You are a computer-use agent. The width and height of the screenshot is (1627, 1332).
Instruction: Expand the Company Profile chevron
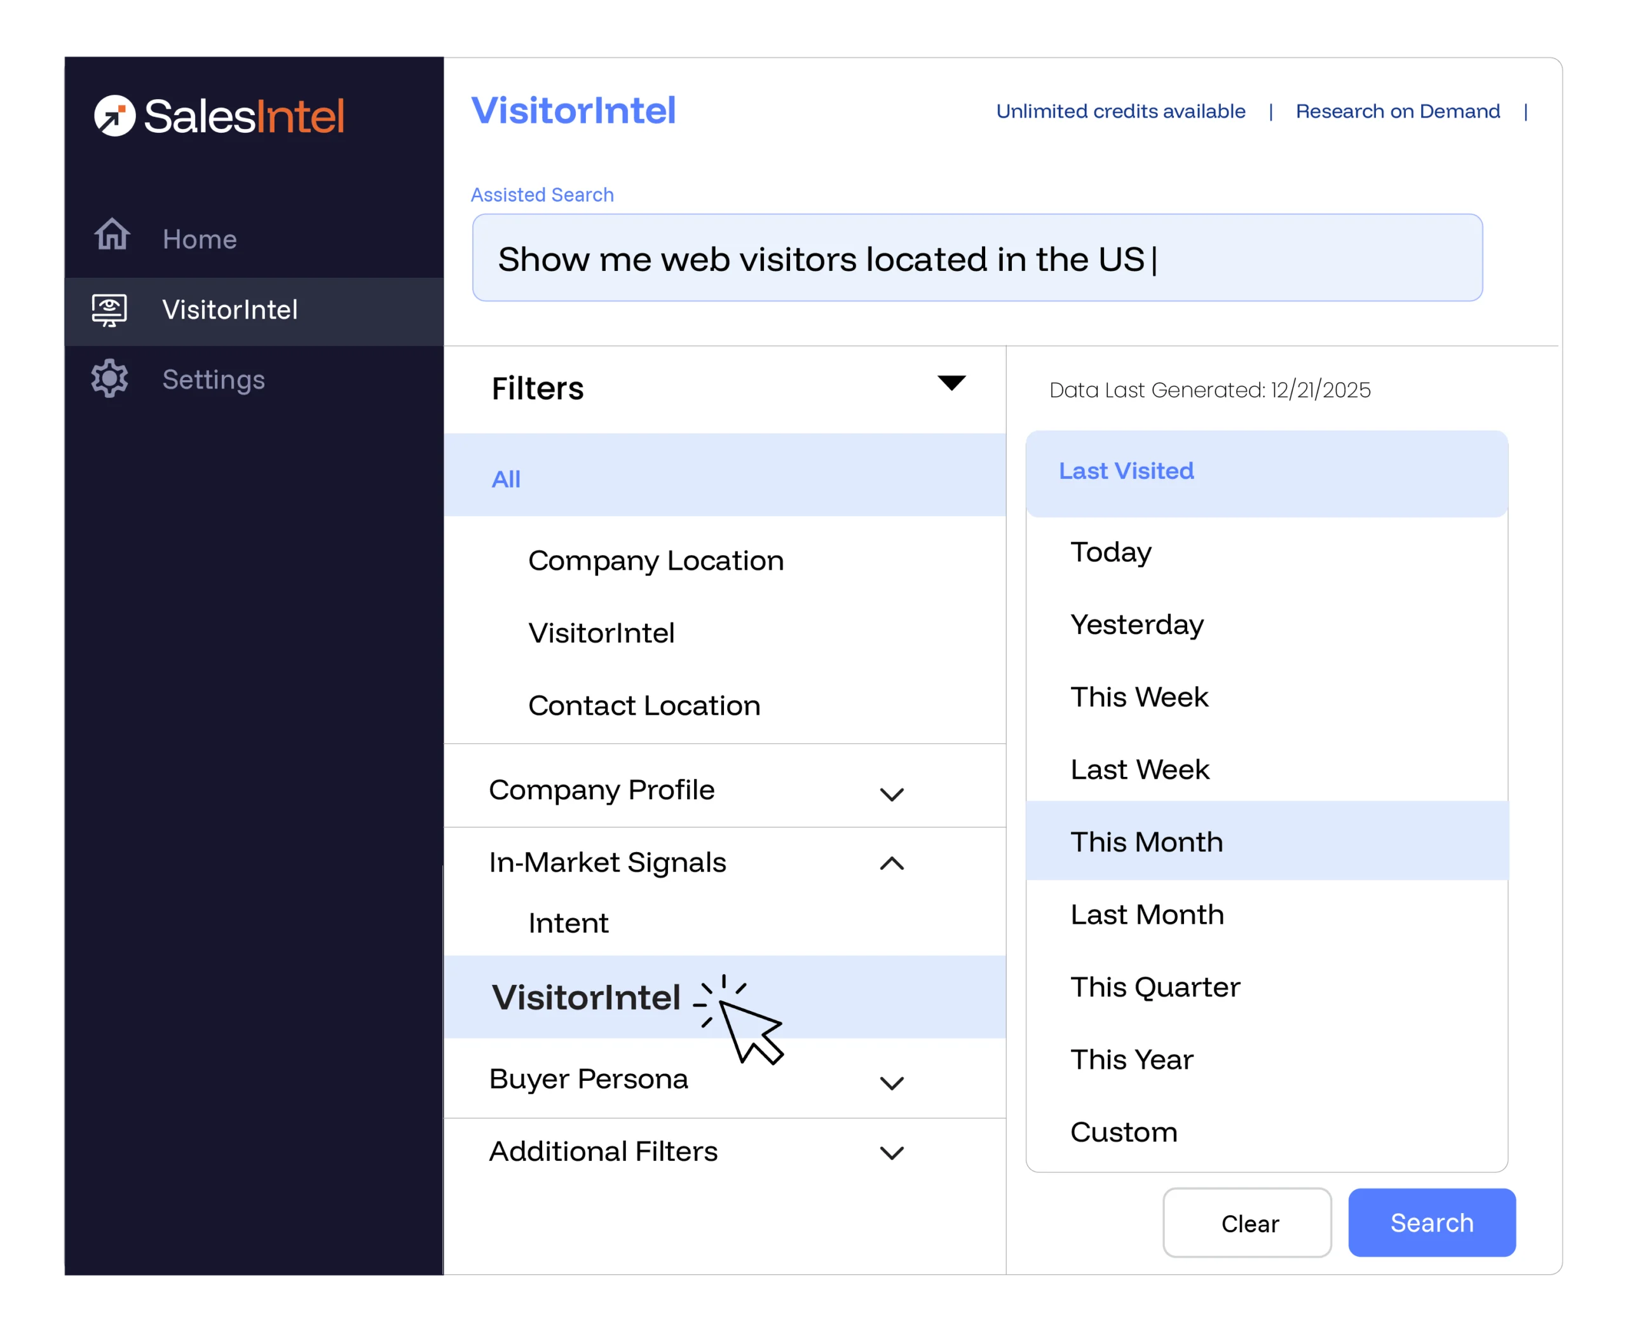[892, 794]
